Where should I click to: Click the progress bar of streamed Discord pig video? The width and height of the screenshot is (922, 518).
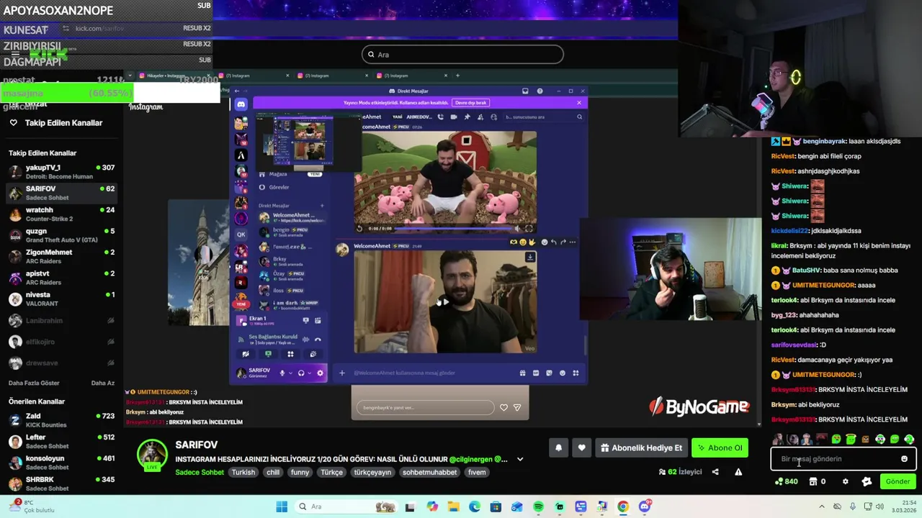(452, 228)
